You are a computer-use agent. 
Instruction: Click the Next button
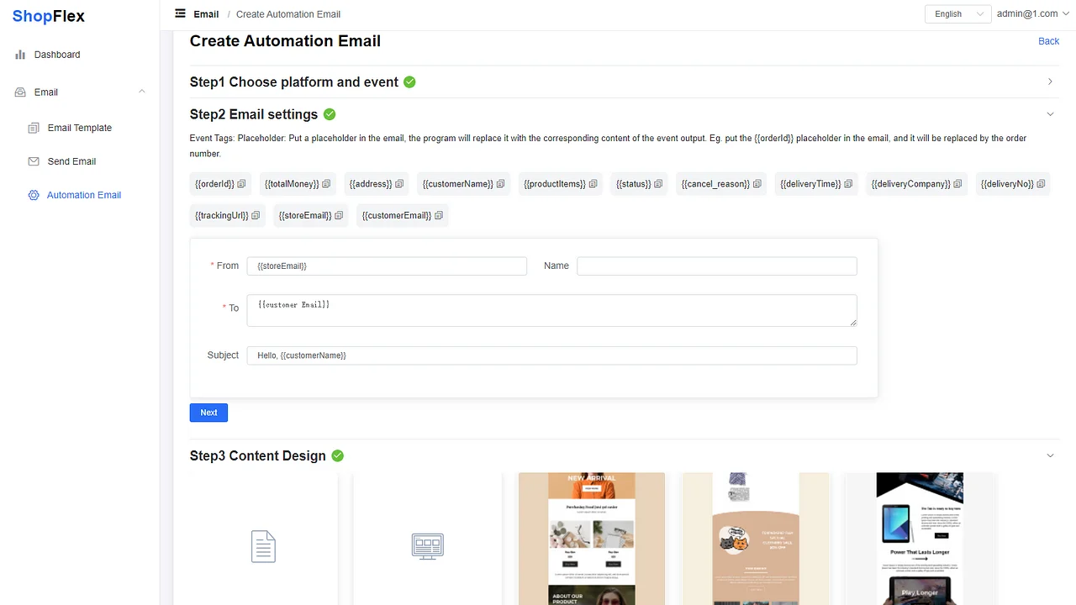208,413
